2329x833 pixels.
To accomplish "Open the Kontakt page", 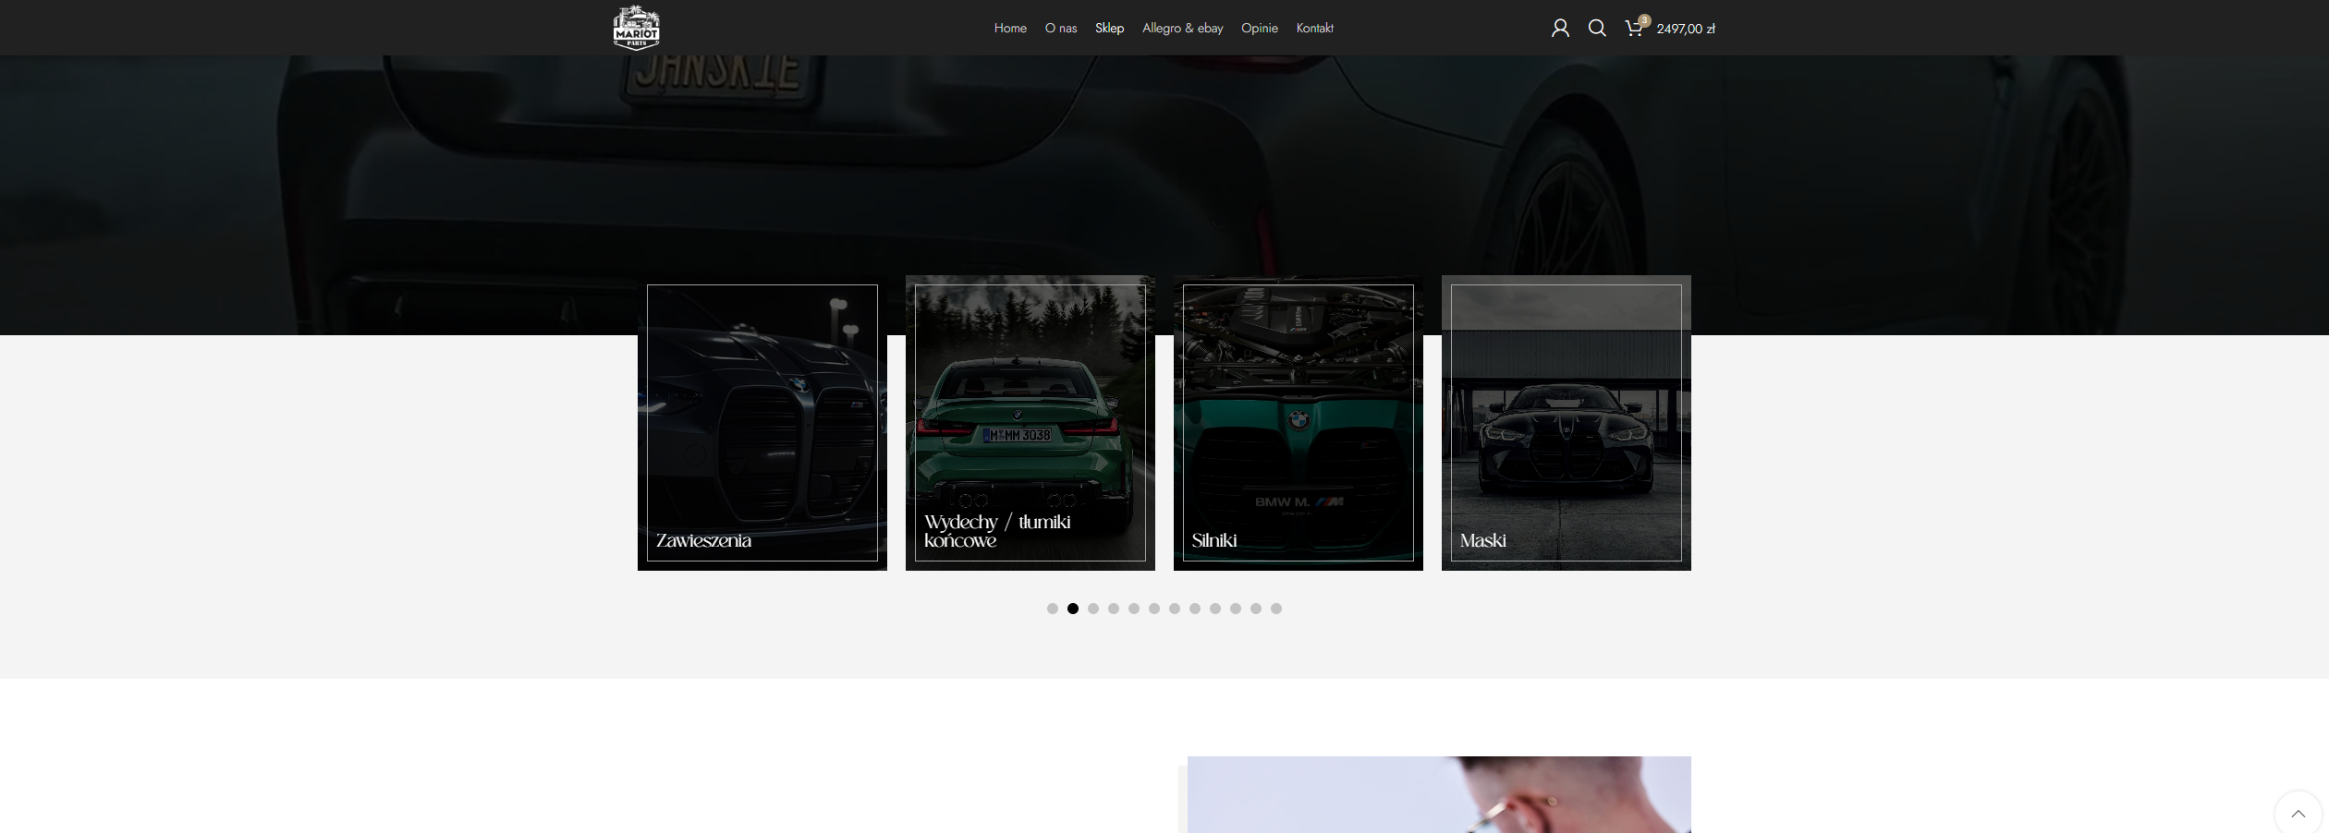I will point(1314,29).
